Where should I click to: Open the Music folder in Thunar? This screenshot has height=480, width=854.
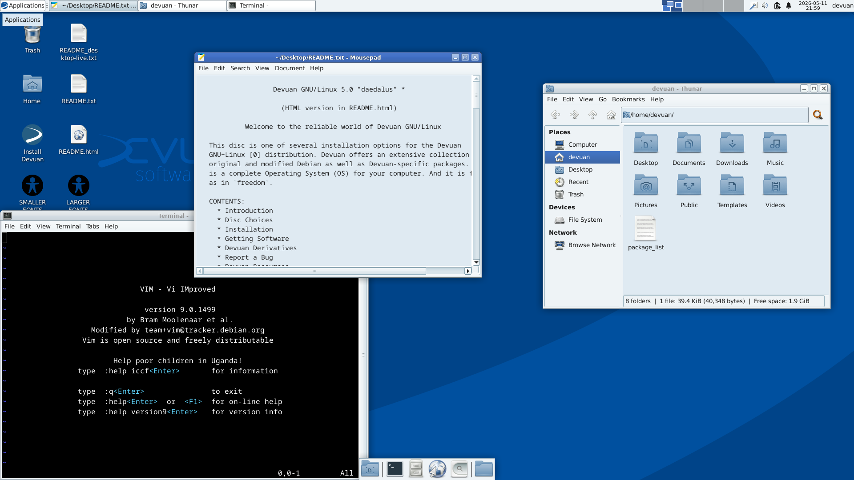(775, 149)
